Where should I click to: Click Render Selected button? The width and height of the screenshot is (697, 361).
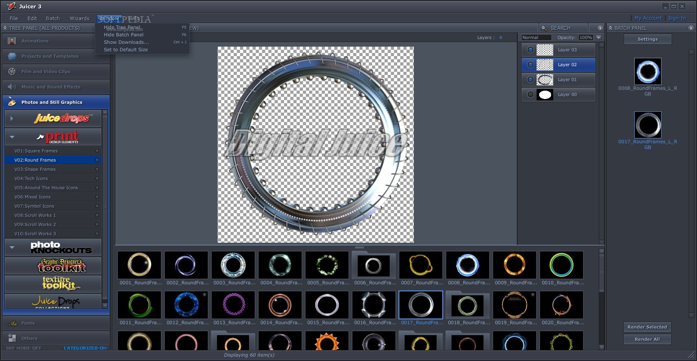pyautogui.click(x=647, y=327)
